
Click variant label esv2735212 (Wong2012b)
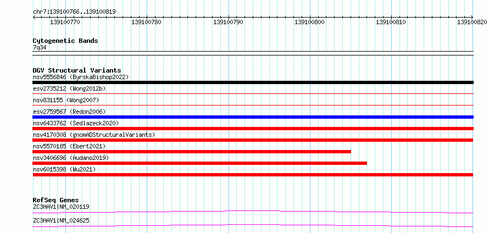tap(69, 88)
